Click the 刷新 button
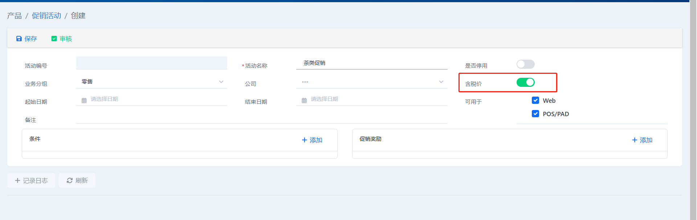Screen dimensions: 697x220 pyautogui.click(x=77, y=181)
